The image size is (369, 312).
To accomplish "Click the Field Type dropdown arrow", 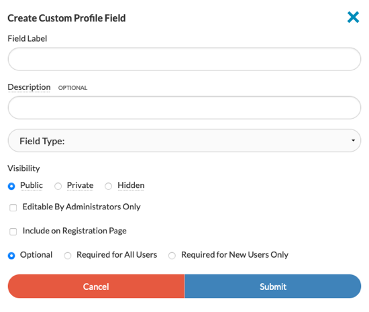I will point(353,140).
